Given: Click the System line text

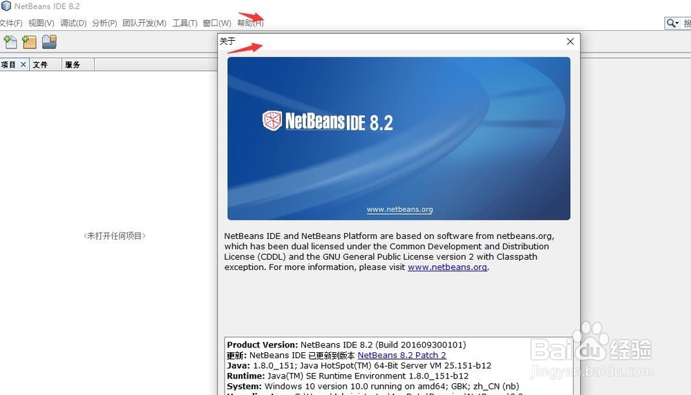Looking at the screenshot, I should click(373, 386).
